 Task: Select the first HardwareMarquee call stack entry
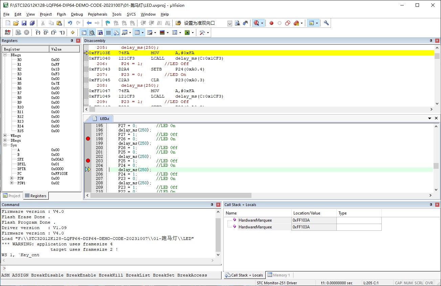255,220
